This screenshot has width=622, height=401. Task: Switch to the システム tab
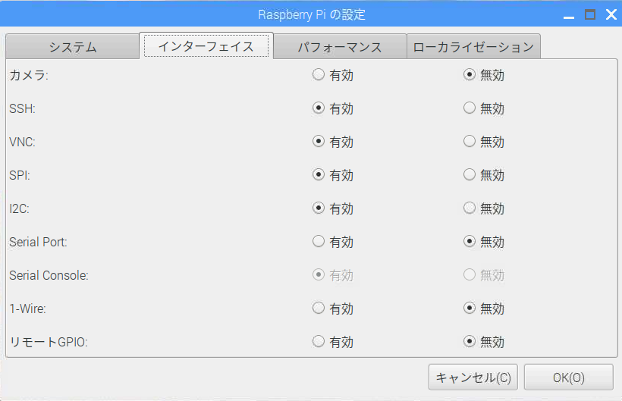pyautogui.click(x=73, y=47)
